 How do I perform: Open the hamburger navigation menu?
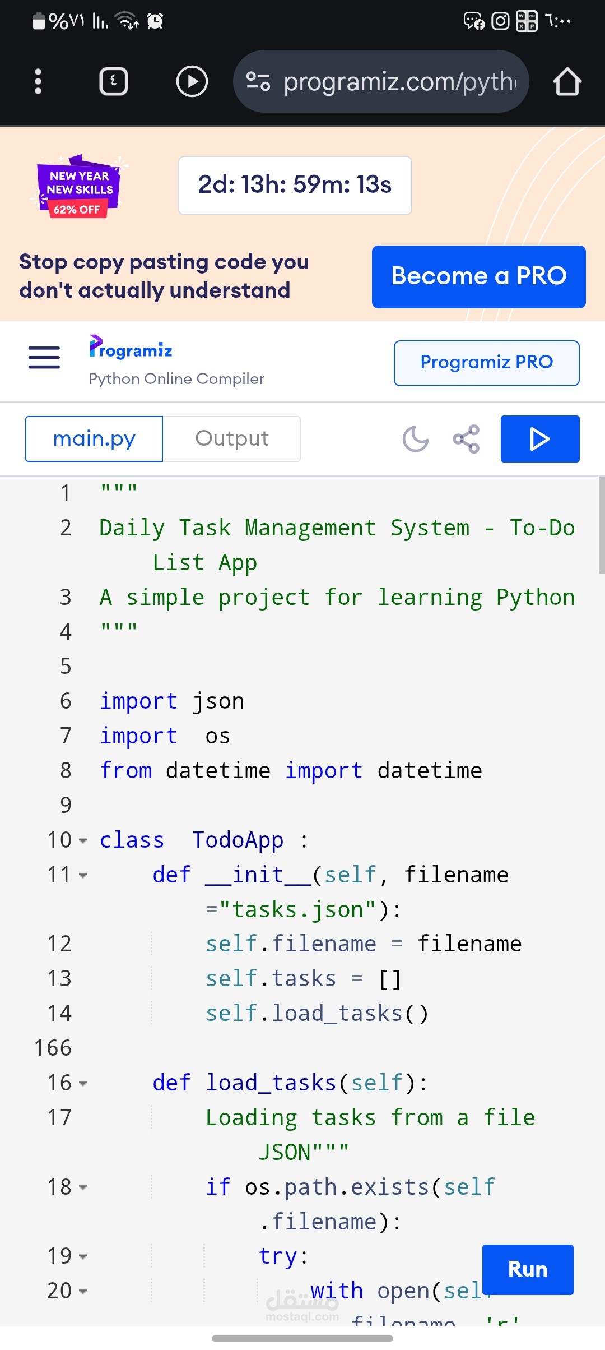coord(44,357)
